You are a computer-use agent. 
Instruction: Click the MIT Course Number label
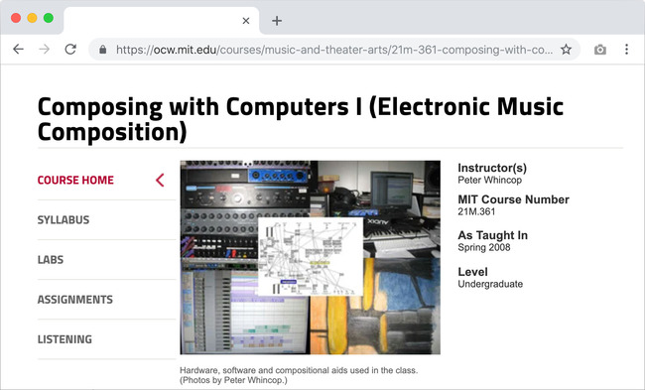click(x=513, y=199)
